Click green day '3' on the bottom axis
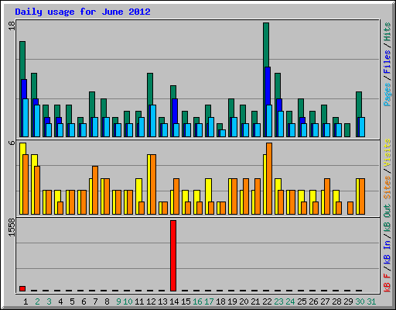Image resolution: width=396 pixels, height=310 pixels. 49,301
